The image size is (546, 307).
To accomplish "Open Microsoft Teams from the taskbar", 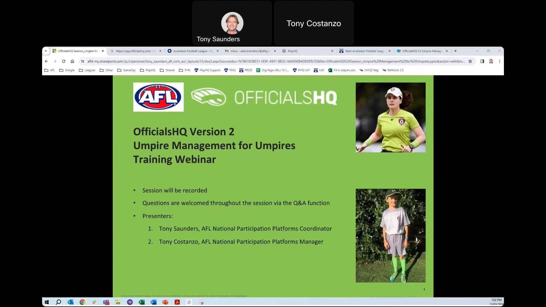I will [106, 302].
